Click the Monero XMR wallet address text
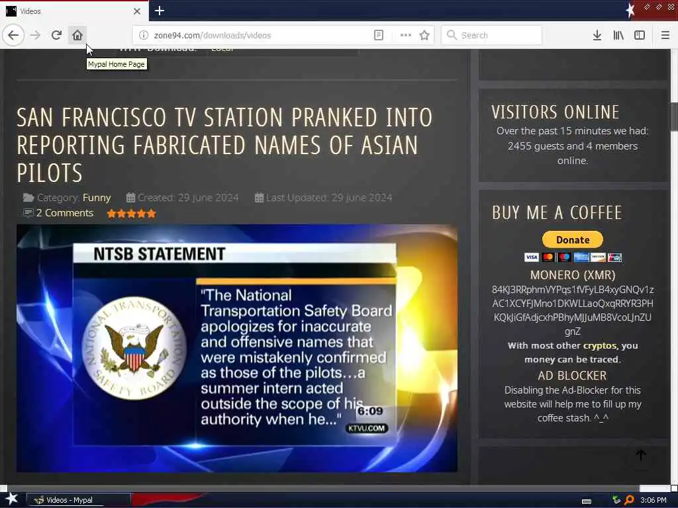Screen dimensions: 678x508 coord(573,310)
